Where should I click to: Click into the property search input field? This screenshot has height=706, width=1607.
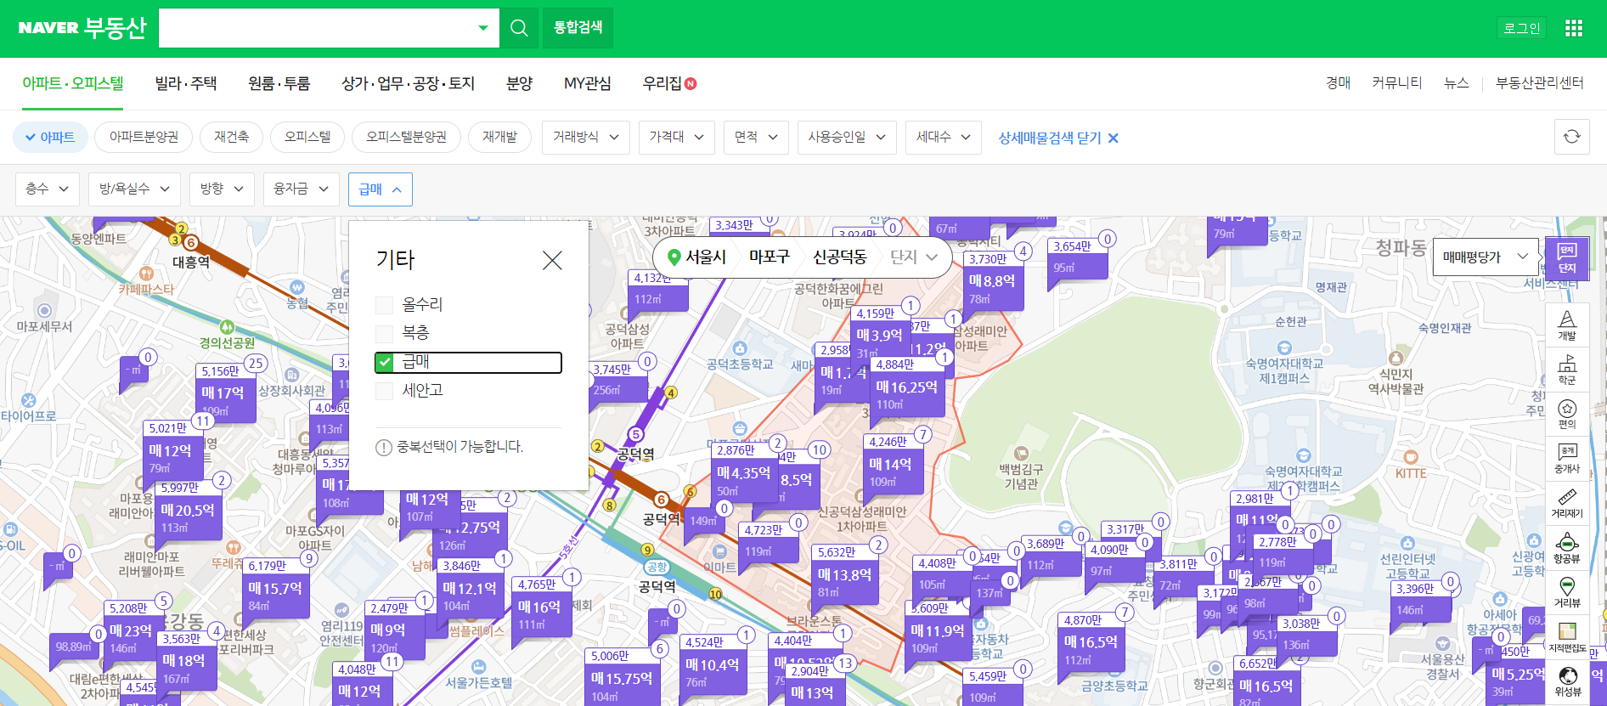[x=315, y=28]
